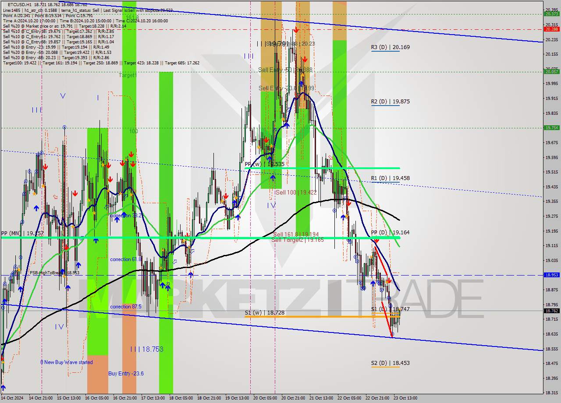Click the 'correction 38.2' label

(126, 216)
